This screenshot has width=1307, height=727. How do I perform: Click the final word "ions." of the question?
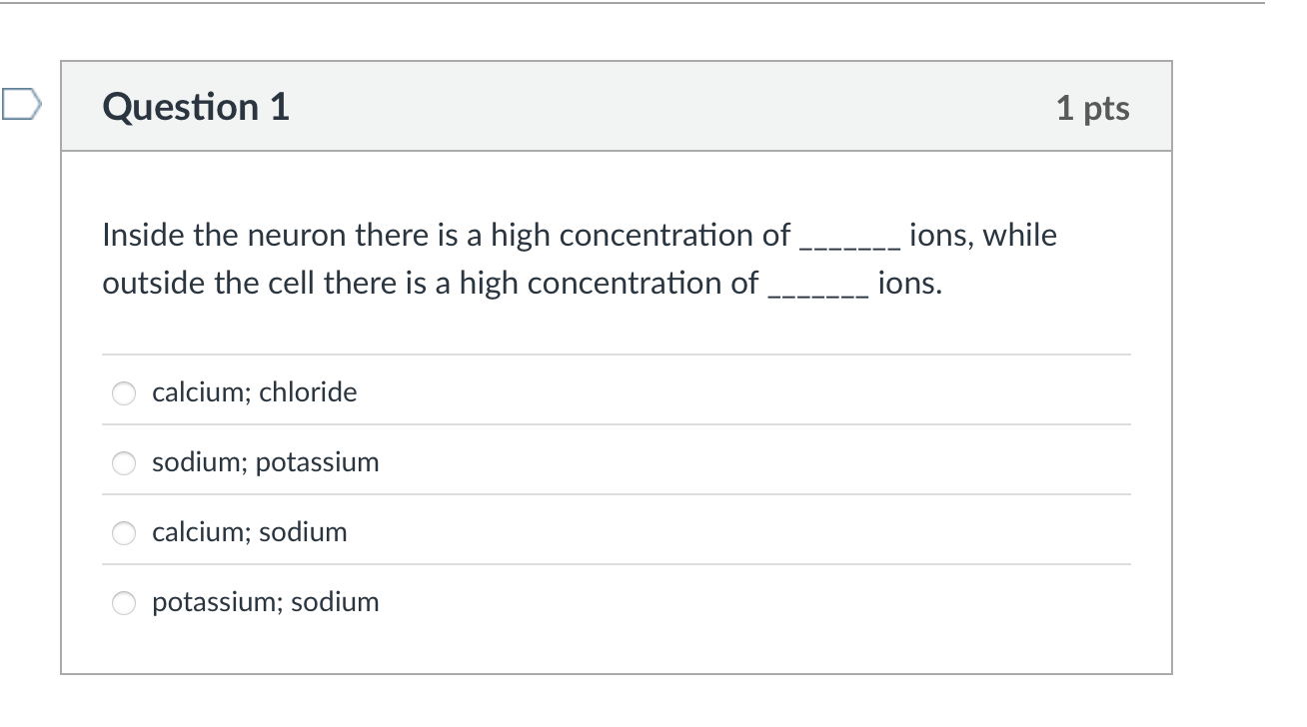click(909, 284)
